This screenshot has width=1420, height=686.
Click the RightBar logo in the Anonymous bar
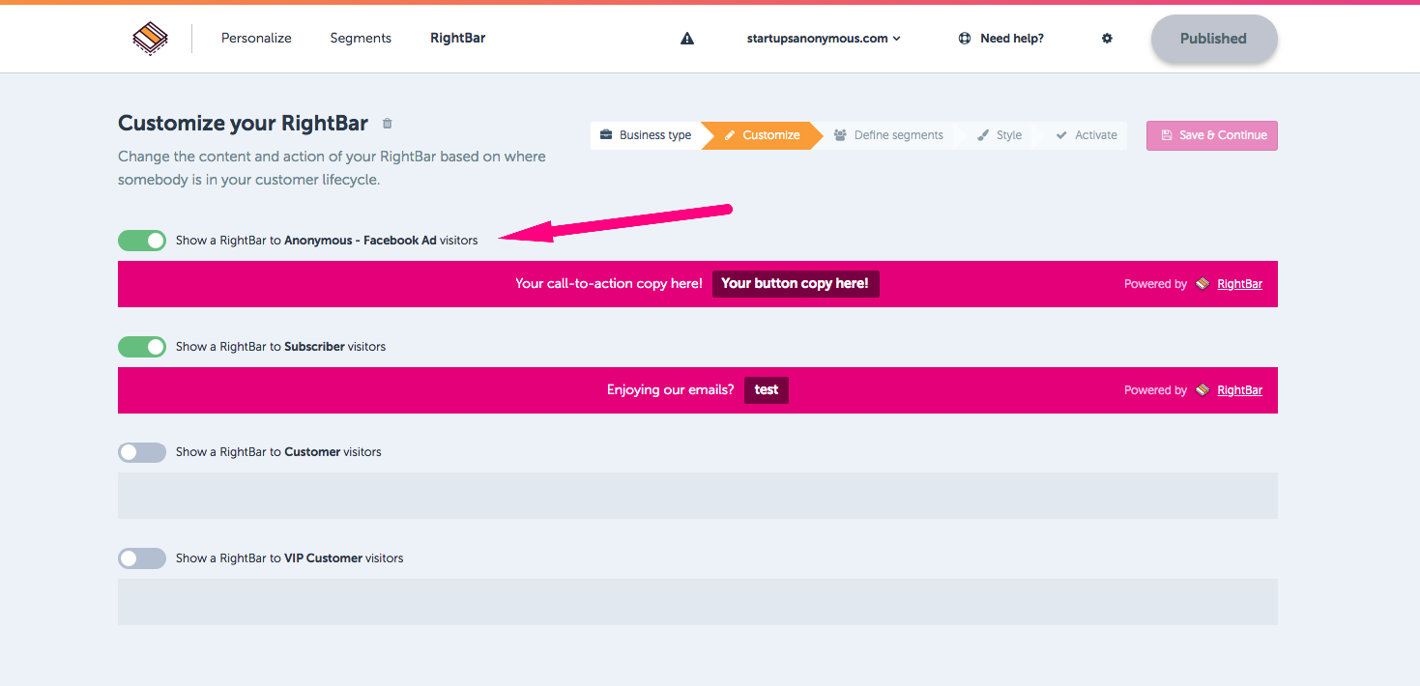click(x=1203, y=284)
